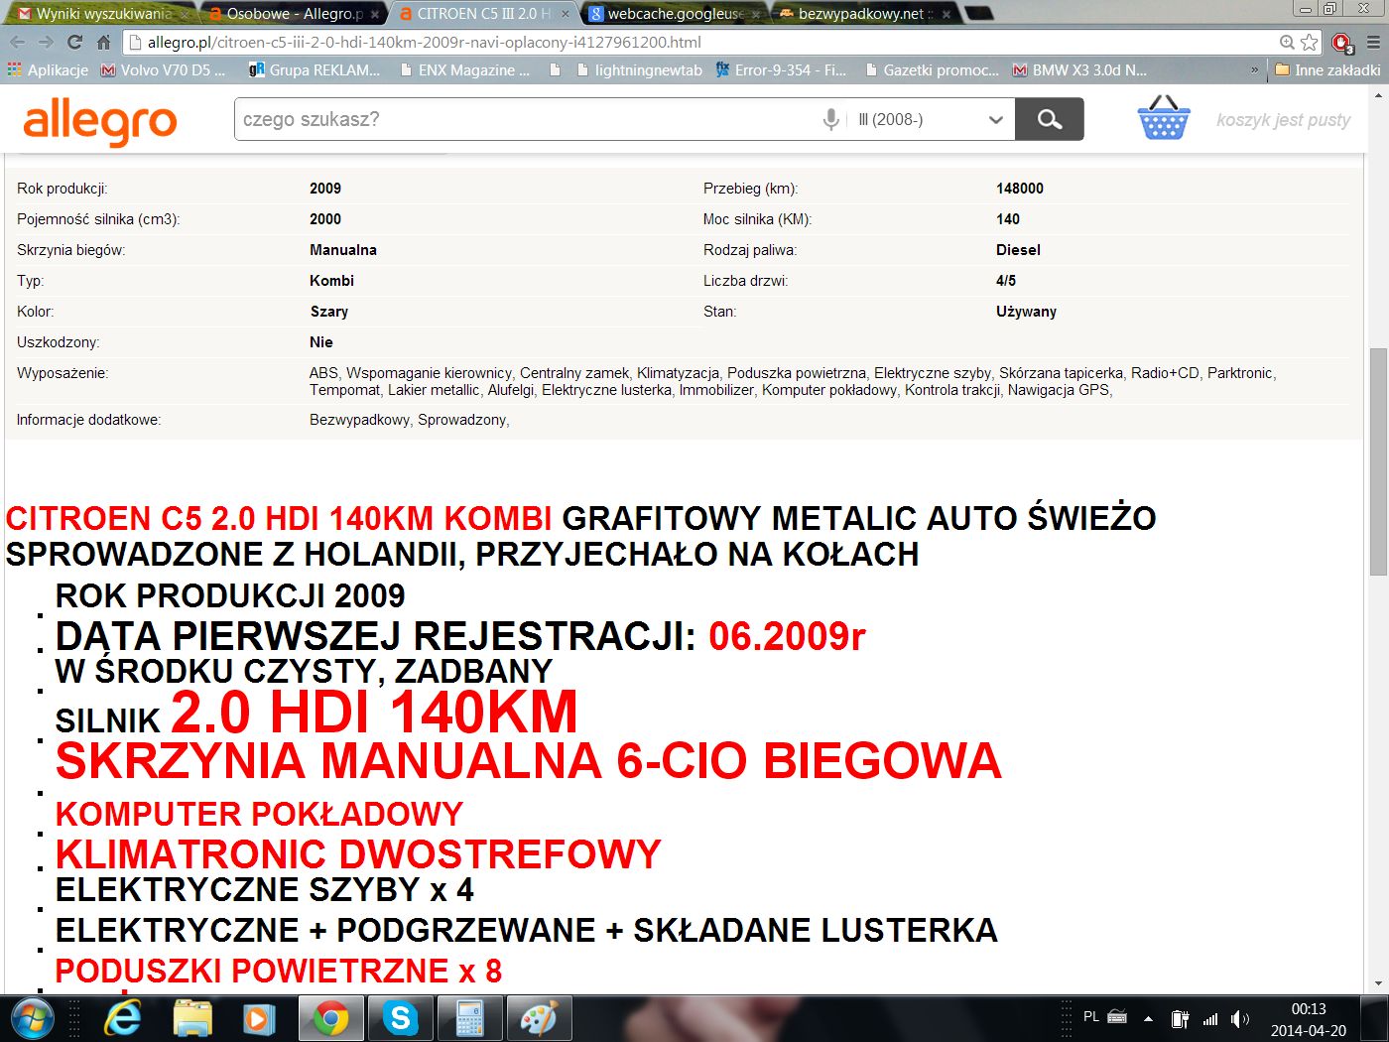The width and height of the screenshot is (1389, 1042).
Task: Close the CITROEN C5 III tab
Action: pyautogui.click(x=566, y=14)
